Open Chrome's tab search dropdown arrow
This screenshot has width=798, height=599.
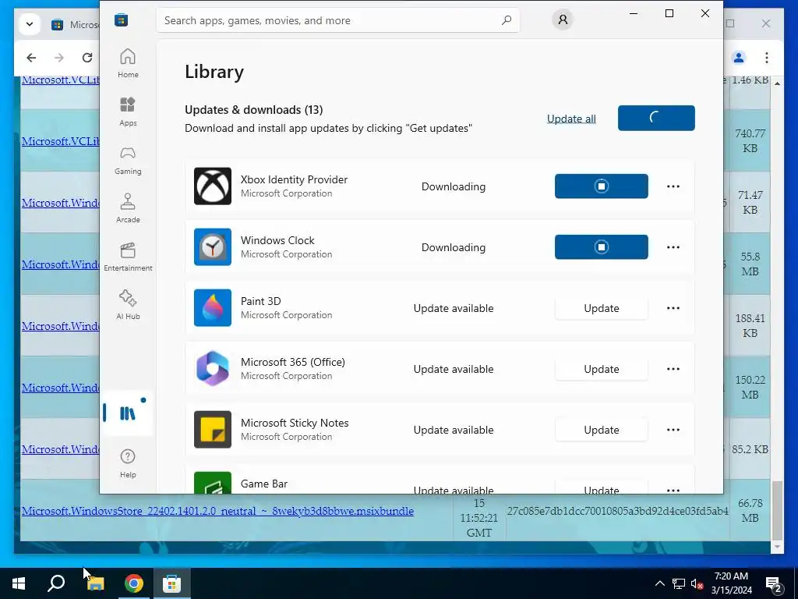[x=30, y=24]
